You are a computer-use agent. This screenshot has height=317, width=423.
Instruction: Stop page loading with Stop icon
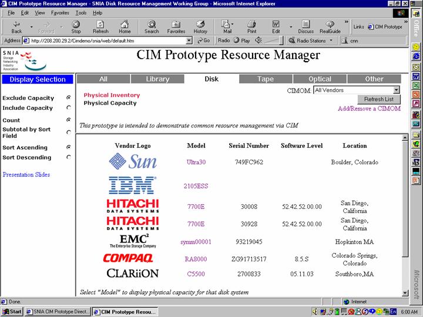pyautogui.click(x=76, y=27)
